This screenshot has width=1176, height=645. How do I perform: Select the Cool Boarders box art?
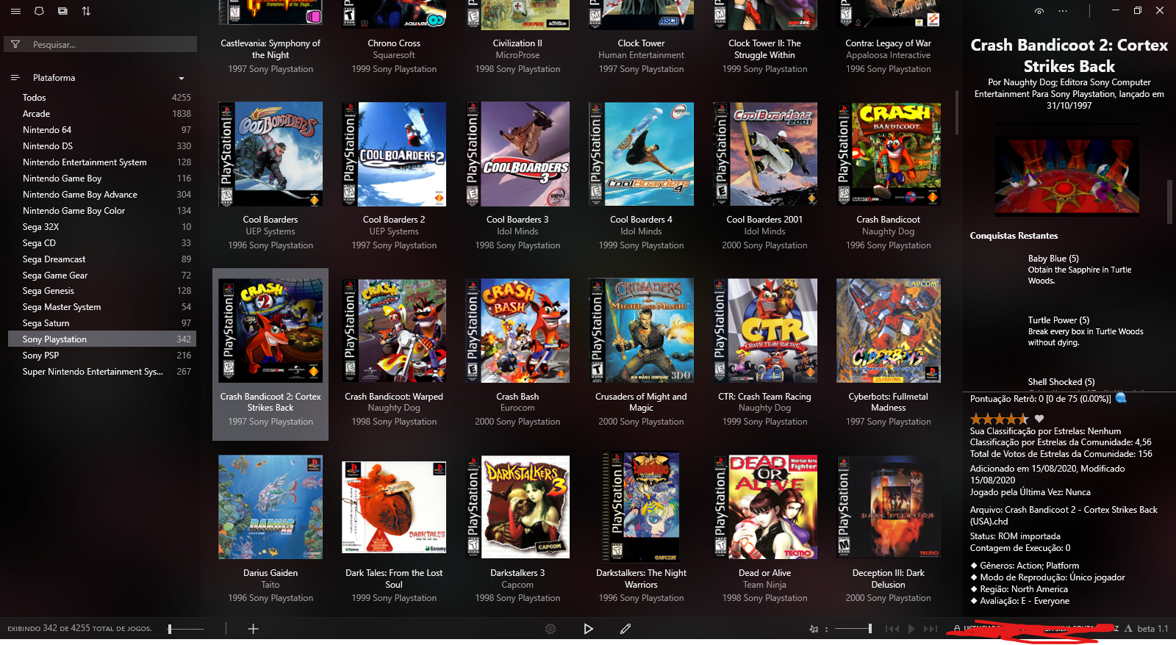[x=270, y=154]
